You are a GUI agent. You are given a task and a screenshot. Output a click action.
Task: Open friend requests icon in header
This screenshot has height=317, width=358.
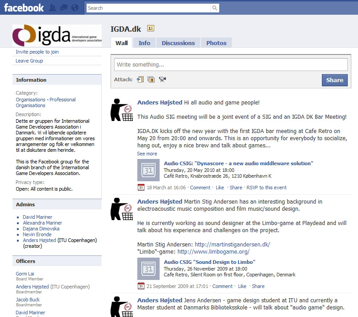point(53,8)
